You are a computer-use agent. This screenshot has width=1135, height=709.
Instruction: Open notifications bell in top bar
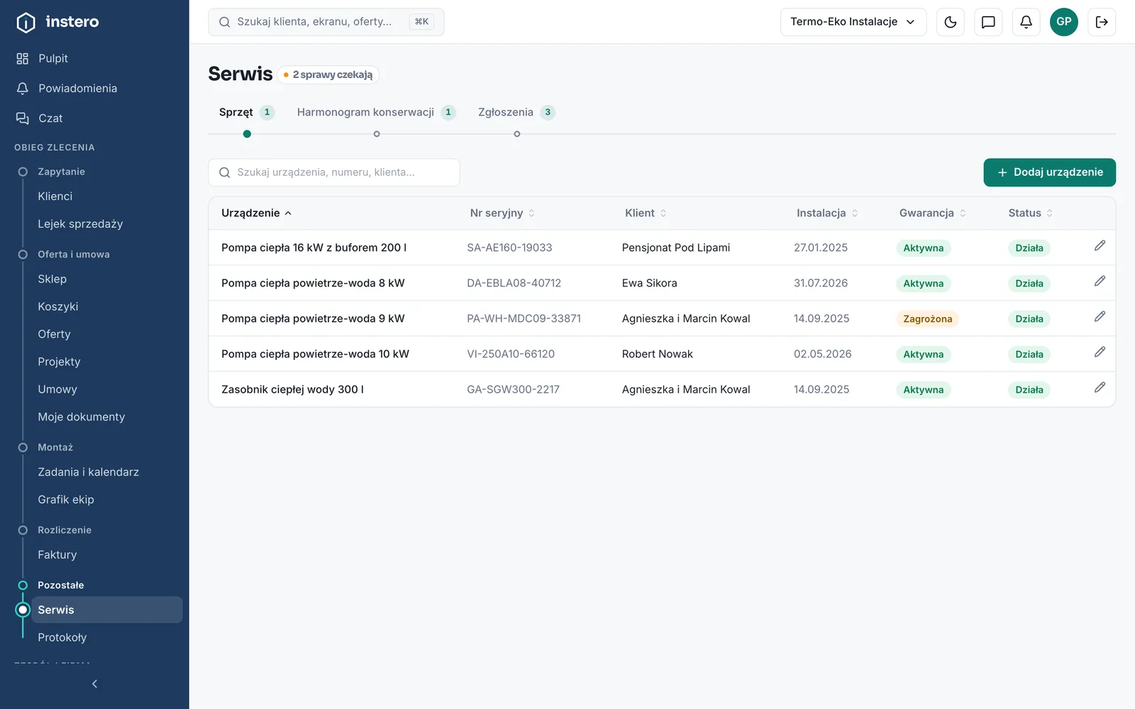coord(1026,22)
